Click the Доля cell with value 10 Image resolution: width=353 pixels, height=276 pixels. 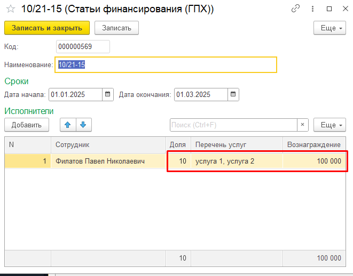point(178,161)
